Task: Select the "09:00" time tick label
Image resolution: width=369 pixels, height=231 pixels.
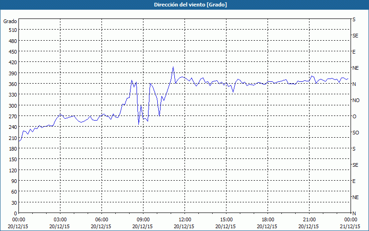Action: (x=143, y=220)
